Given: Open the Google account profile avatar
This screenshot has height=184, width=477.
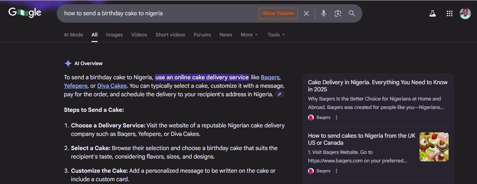Looking at the screenshot, I should point(465,13).
